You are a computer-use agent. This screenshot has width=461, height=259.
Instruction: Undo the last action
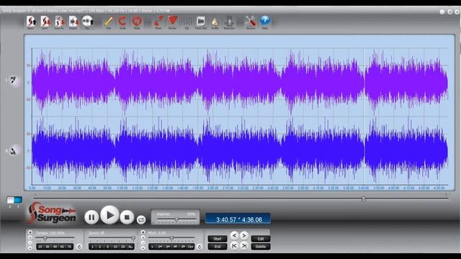122,22
